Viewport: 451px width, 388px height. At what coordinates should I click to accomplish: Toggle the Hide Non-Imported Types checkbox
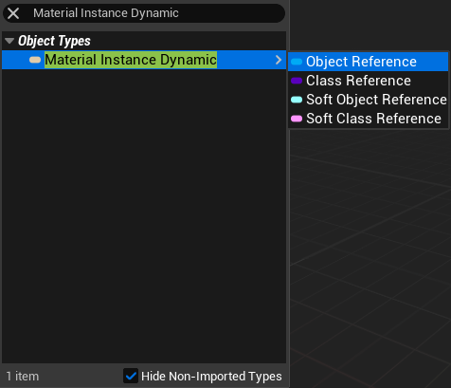131,376
